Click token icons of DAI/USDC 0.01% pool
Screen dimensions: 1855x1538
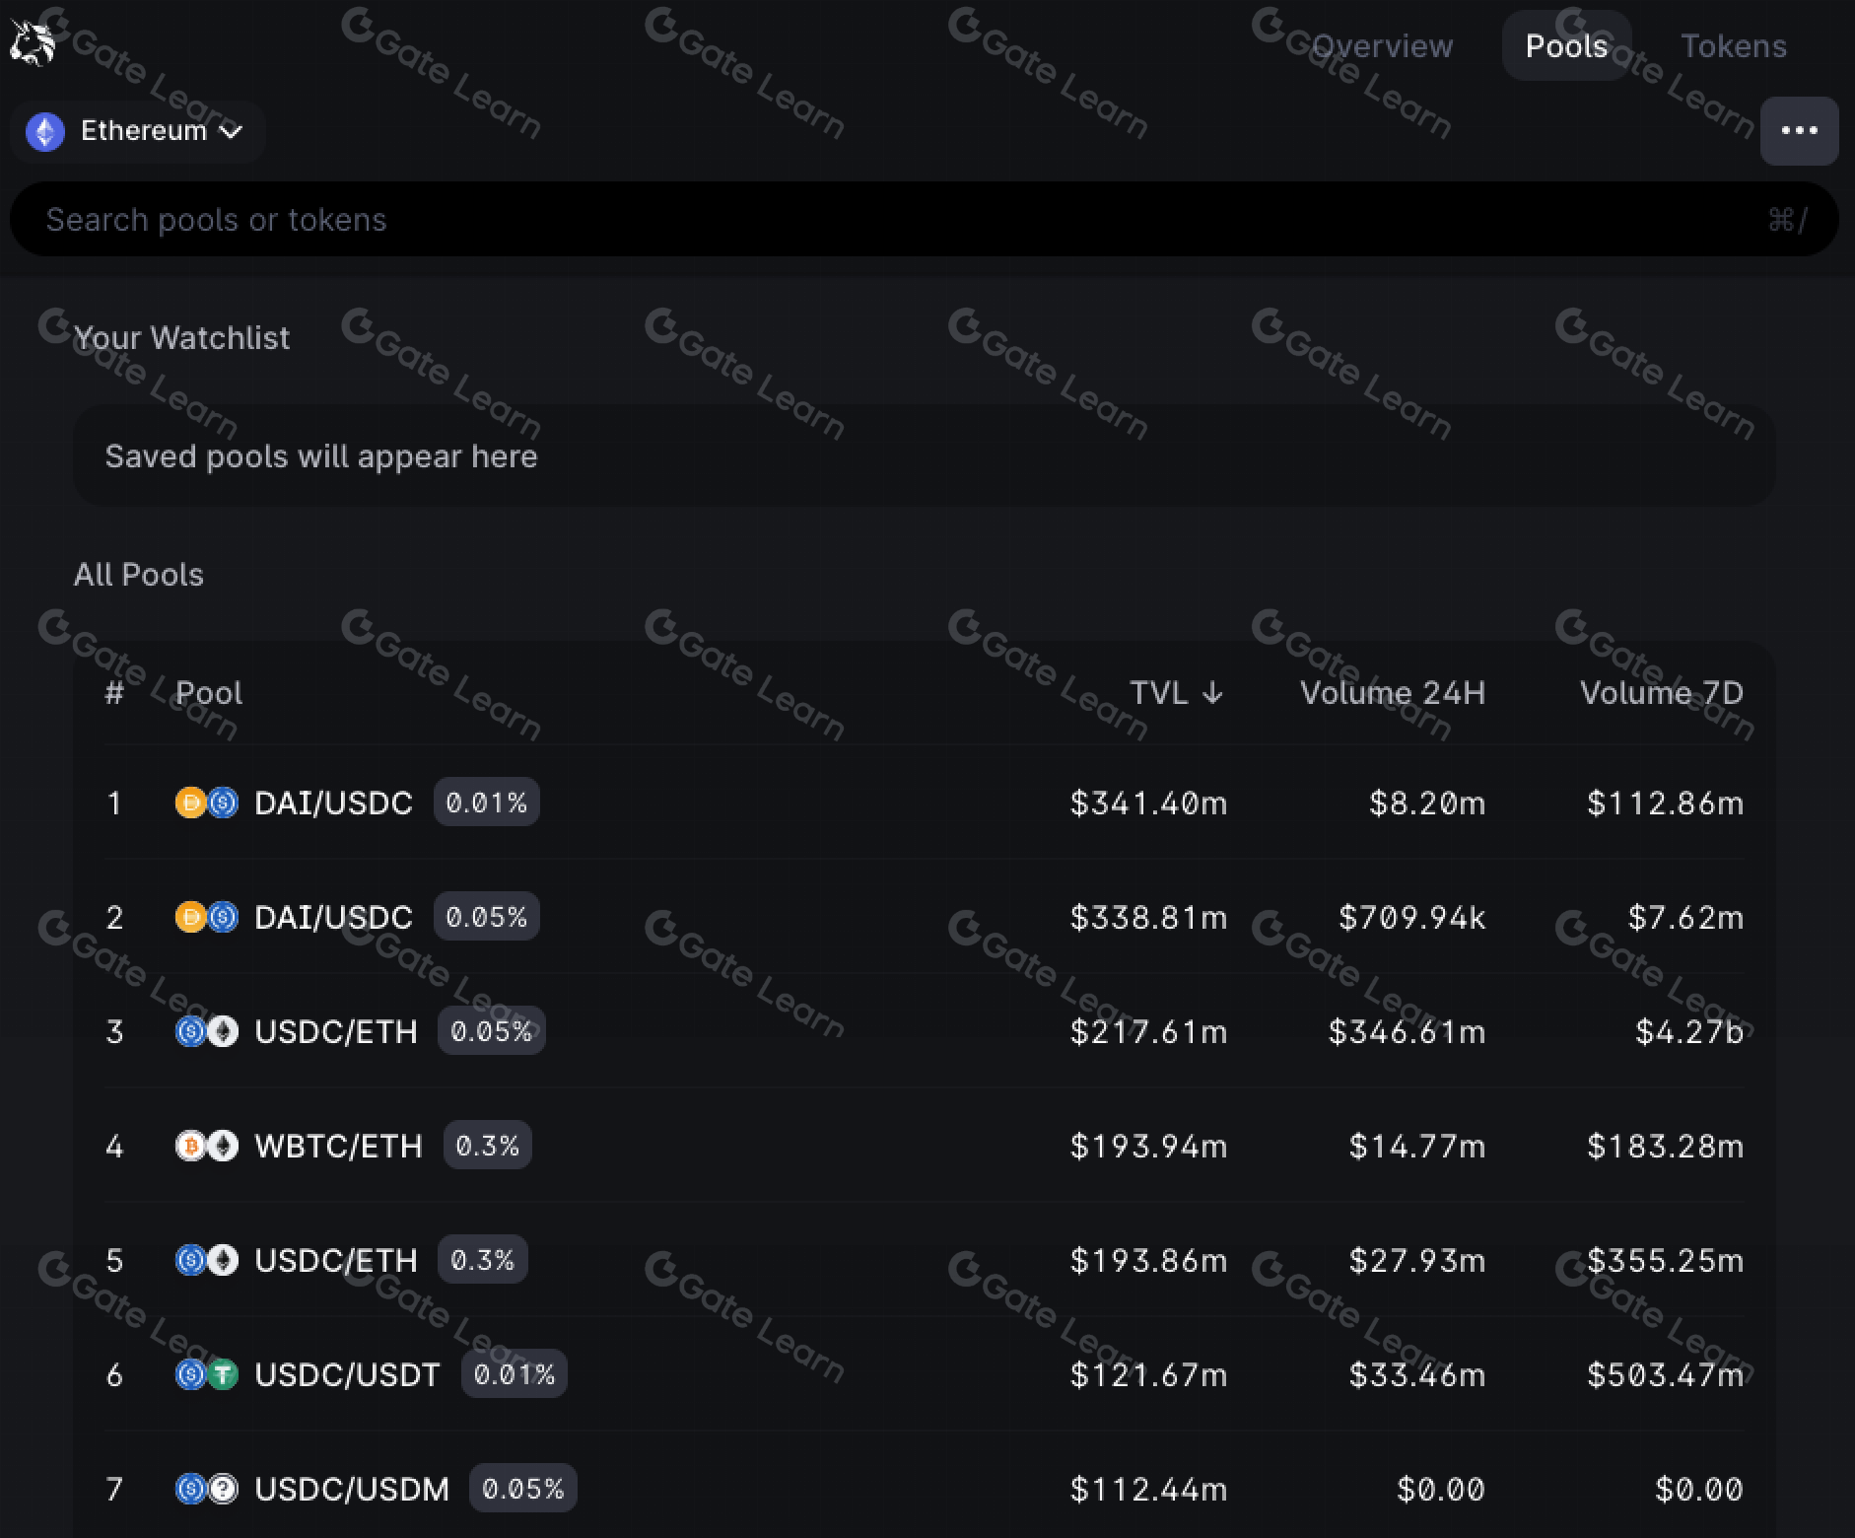[207, 803]
